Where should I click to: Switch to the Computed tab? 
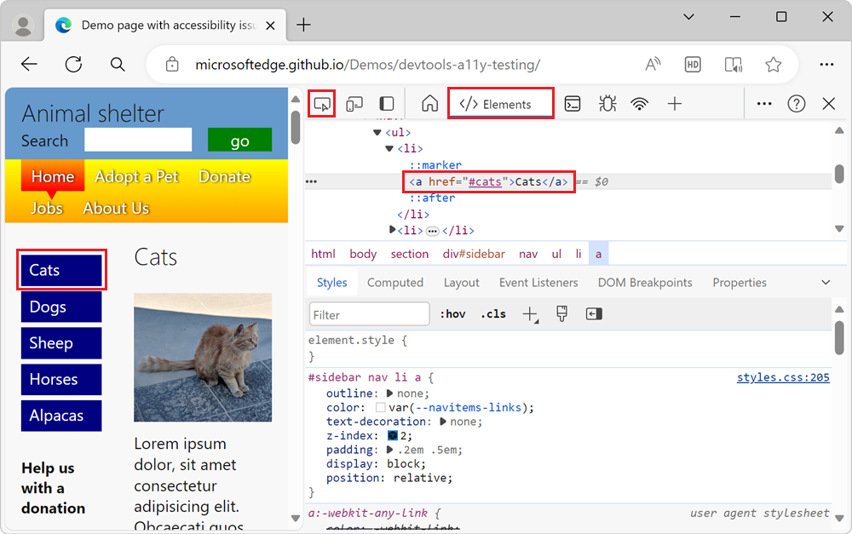pos(395,282)
